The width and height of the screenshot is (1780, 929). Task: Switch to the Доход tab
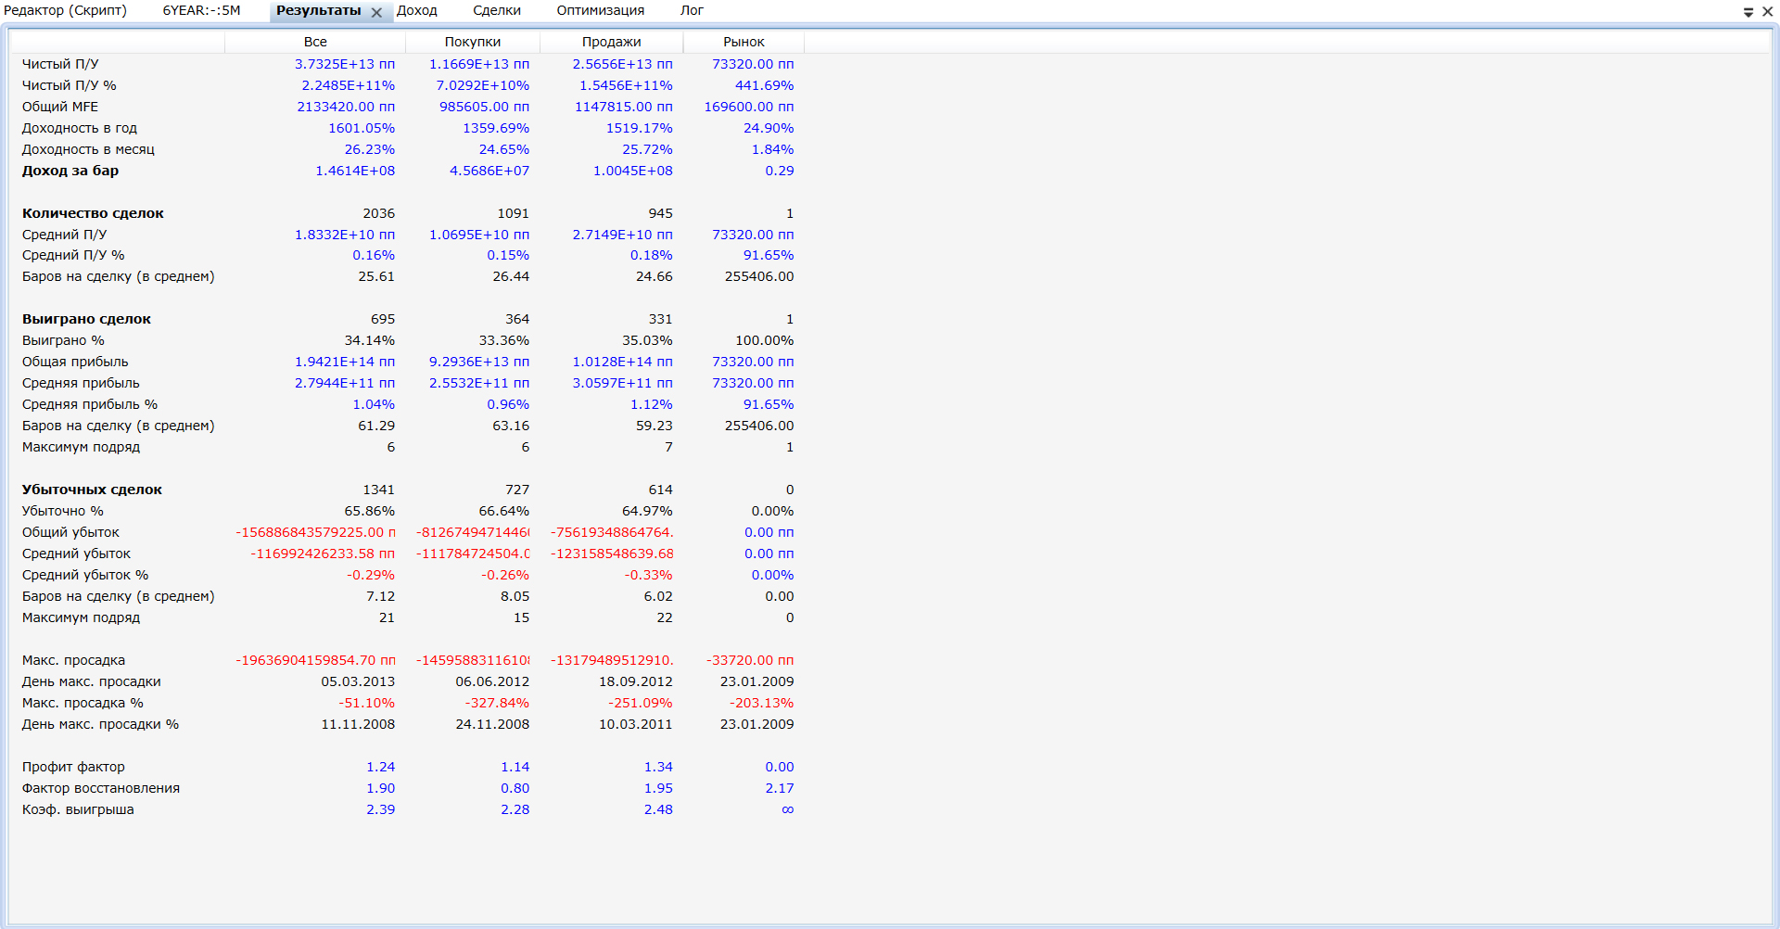click(x=417, y=11)
